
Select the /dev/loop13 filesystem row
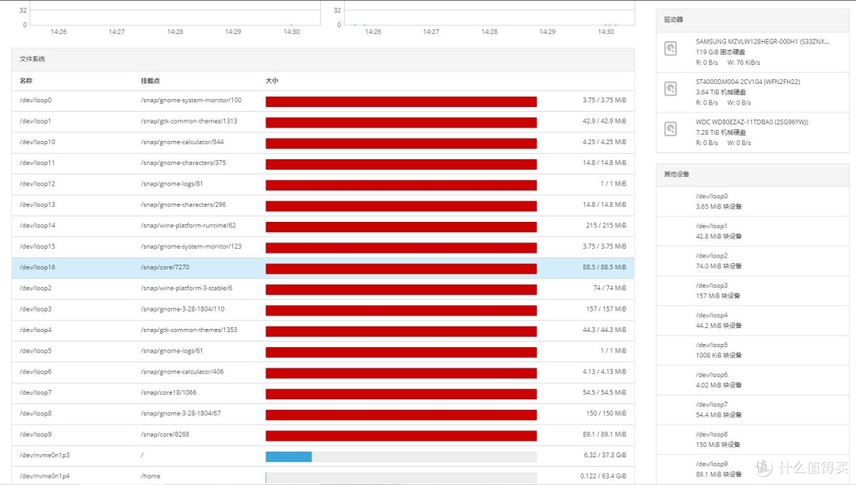(323, 205)
